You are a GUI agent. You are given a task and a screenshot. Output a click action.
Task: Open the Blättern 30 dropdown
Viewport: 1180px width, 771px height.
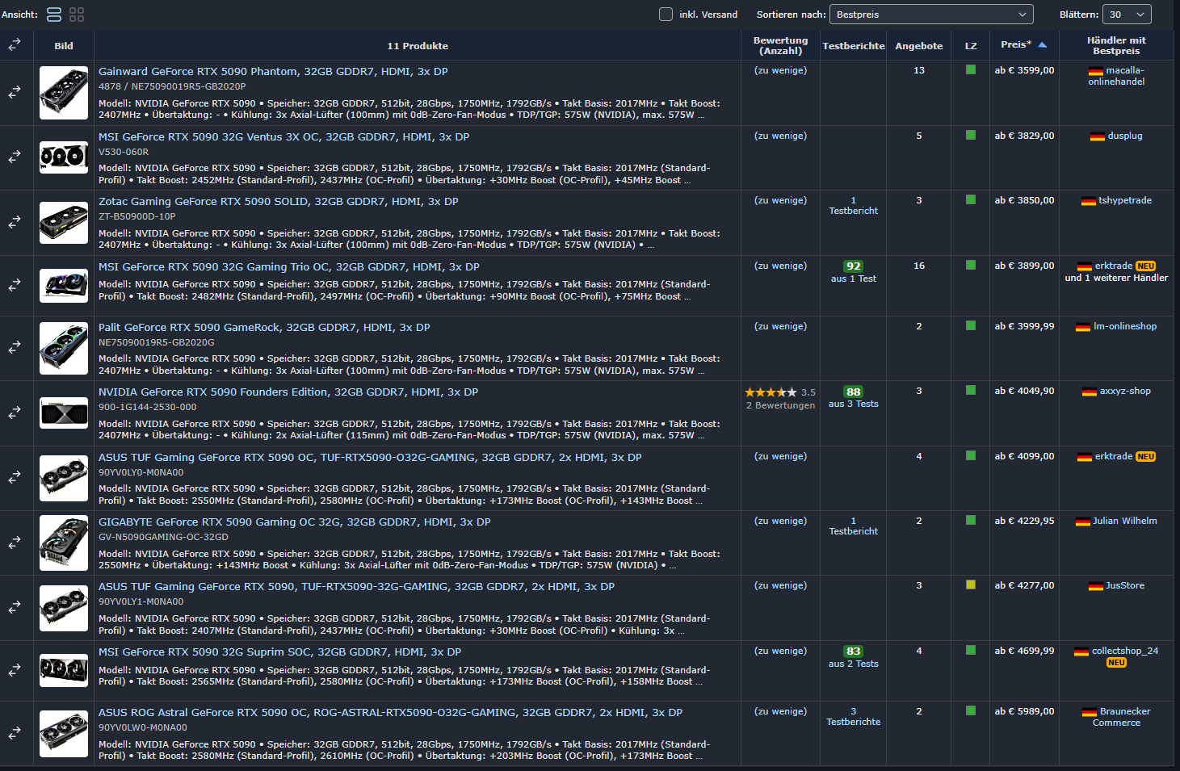(x=1128, y=15)
